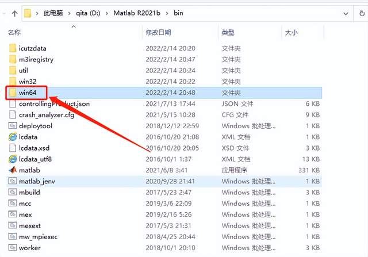Click the date 2022/2/14 20:48 cell
Viewport: 368px width, 257px height.
(x=170, y=93)
